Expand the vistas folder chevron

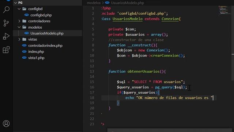pos(19,39)
